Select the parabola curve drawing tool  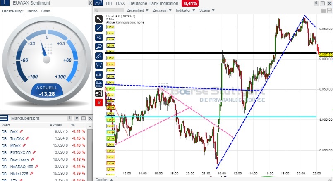tap(99, 65)
